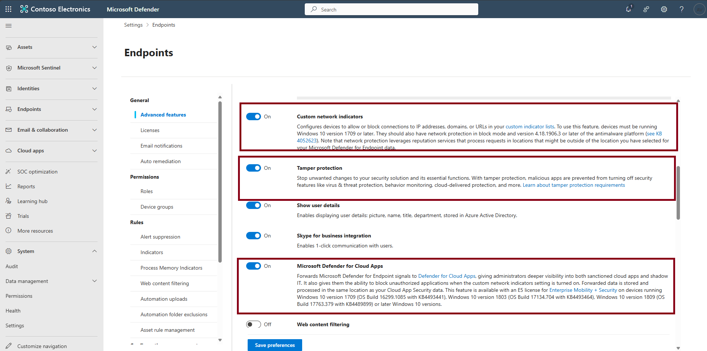Go to Settings in the breadcrumb
The width and height of the screenshot is (707, 351).
133,25
